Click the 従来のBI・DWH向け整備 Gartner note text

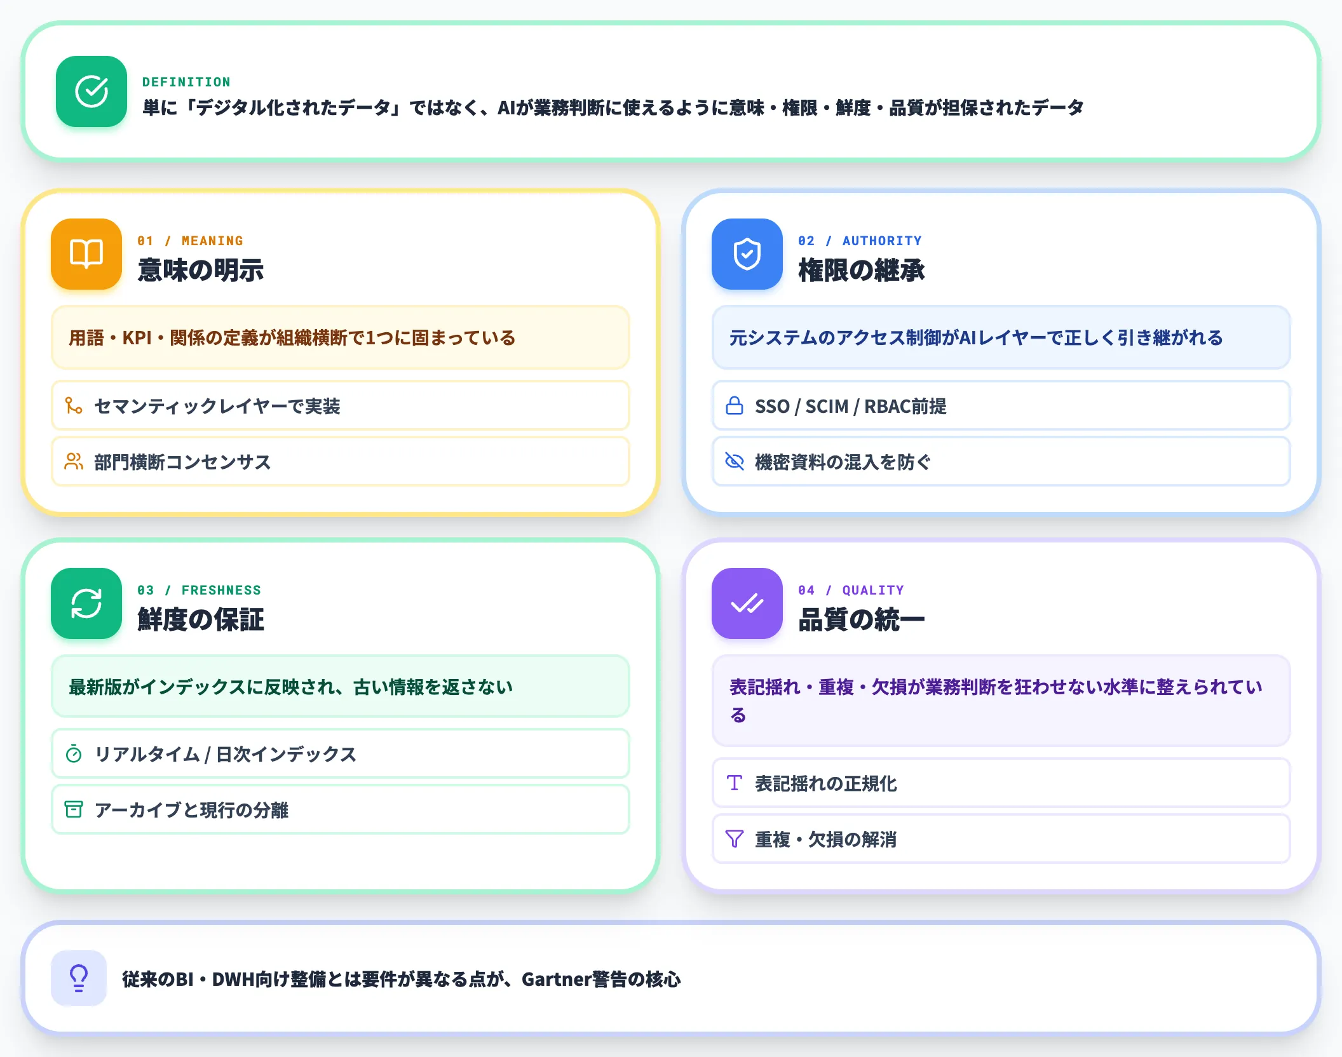coord(402,979)
